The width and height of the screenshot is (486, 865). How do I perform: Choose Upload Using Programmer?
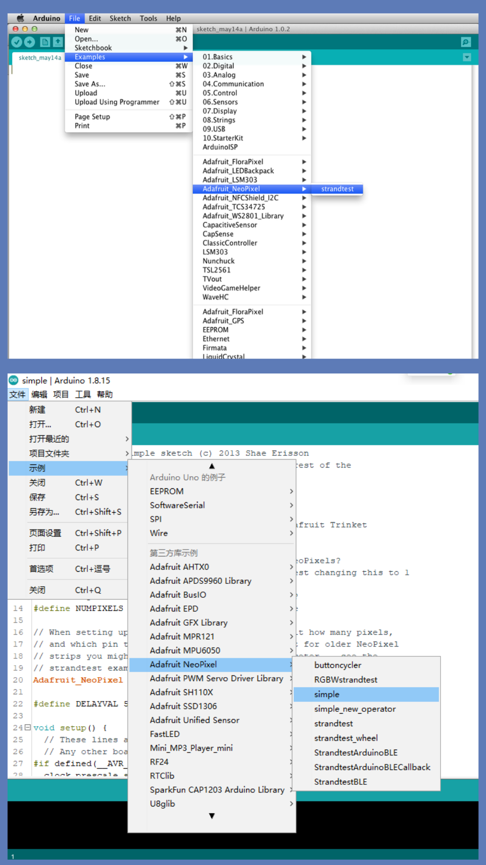pyautogui.click(x=129, y=102)
